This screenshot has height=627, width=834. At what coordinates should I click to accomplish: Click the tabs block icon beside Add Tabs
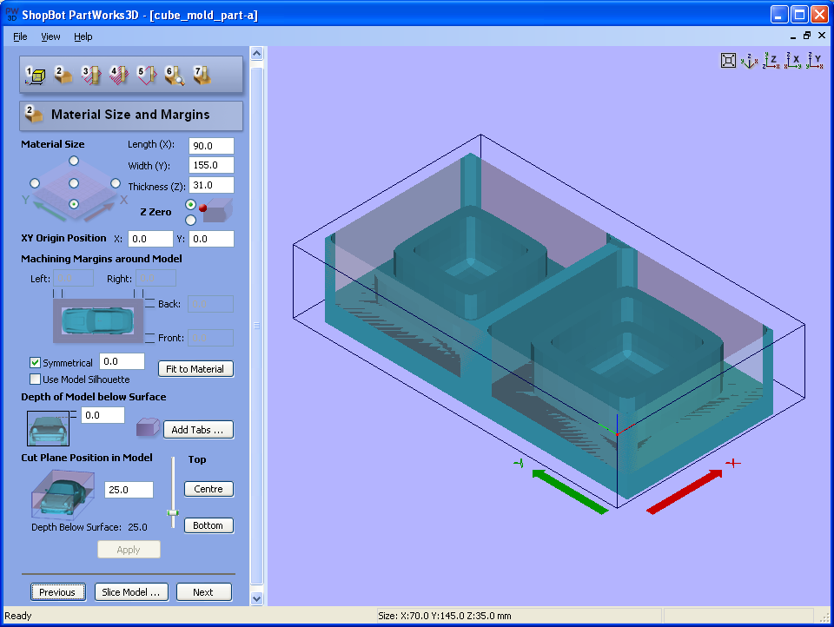click(148, 427)
